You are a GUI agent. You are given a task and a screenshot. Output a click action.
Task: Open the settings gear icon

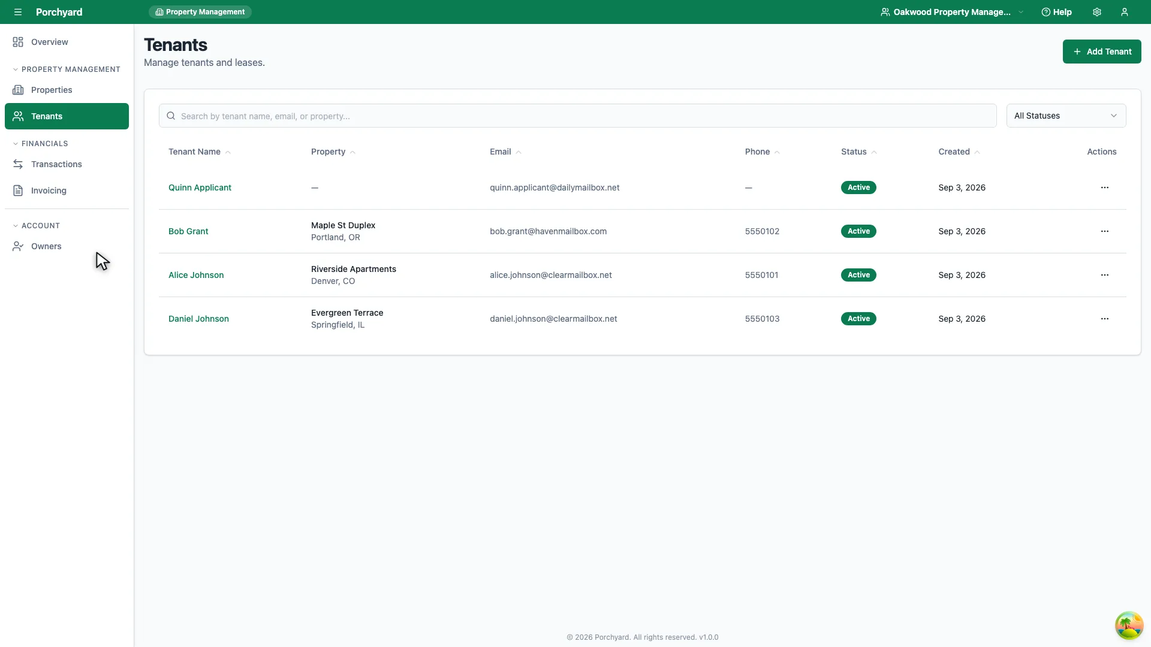click(x=1097, y=12)
